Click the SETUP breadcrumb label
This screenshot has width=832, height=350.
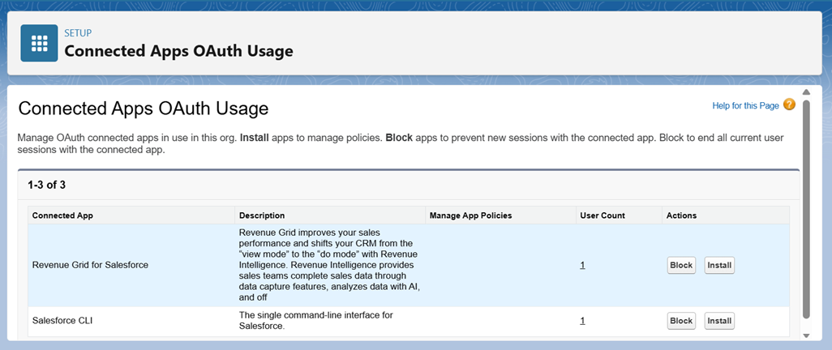78,33
